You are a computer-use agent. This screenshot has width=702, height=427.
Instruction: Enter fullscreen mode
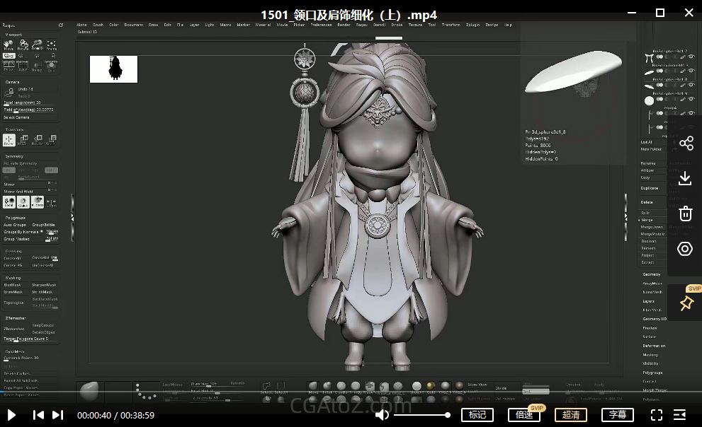pyautogui.click(x=657, y=415)
